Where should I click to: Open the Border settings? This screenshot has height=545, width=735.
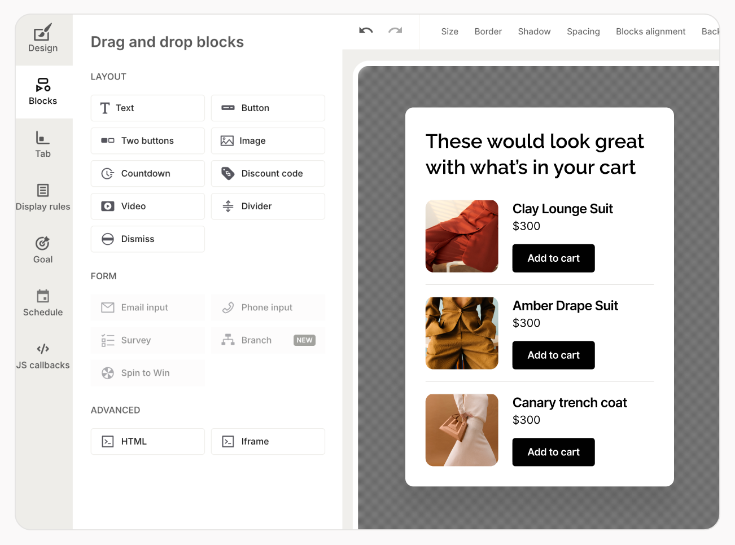[488, 32]
